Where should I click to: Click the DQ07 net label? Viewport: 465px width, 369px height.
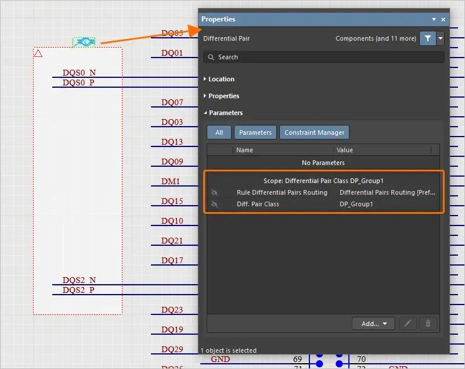172,102
